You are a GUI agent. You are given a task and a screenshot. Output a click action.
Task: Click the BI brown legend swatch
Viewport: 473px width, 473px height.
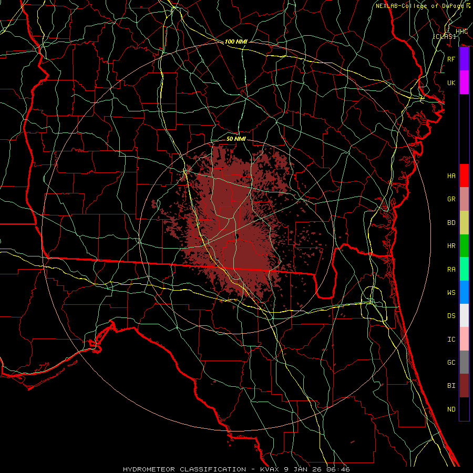[464, 386]
